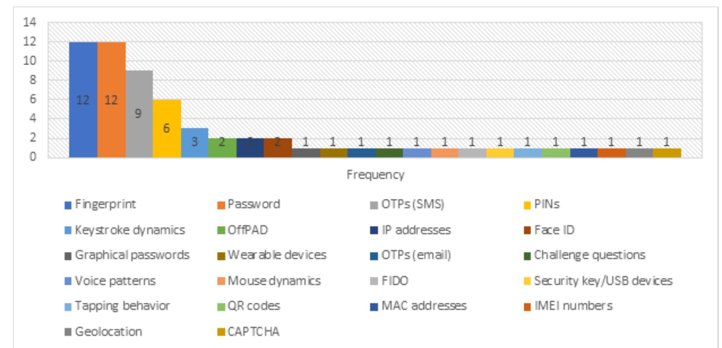The width and height of the screenshot is (722, 348).
Task: Select the OTPs (email) legend label
Action: 416,255
